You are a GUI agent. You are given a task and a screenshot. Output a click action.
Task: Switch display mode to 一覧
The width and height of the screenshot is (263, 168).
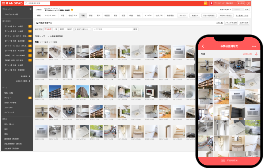point(56,29)
